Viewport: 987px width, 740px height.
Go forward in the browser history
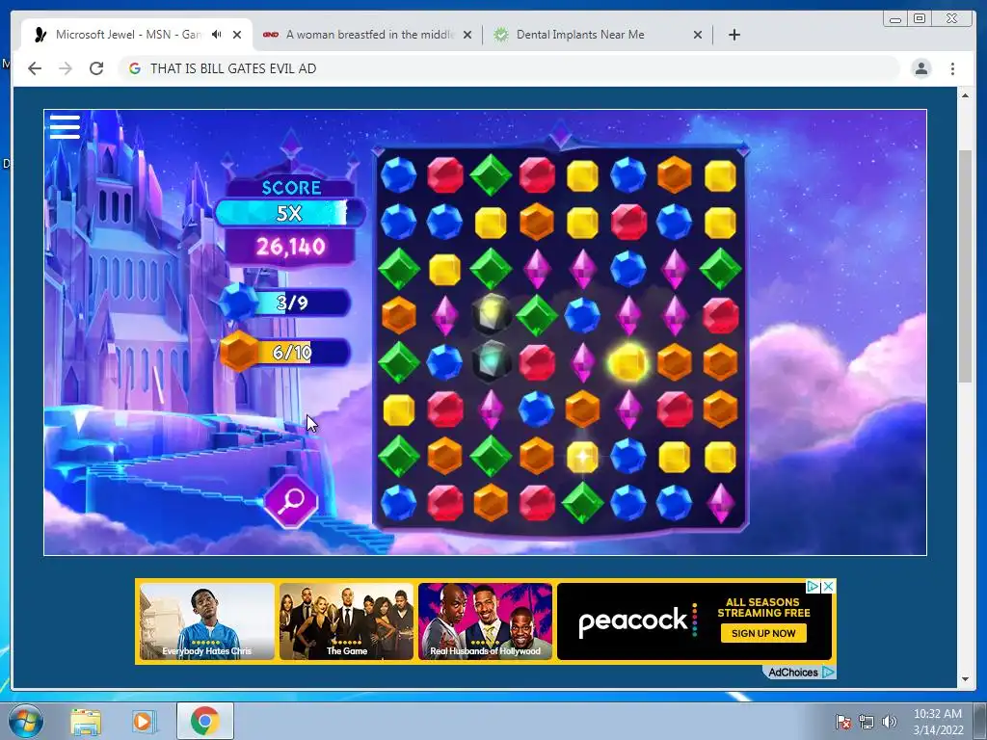click(66, 68)
